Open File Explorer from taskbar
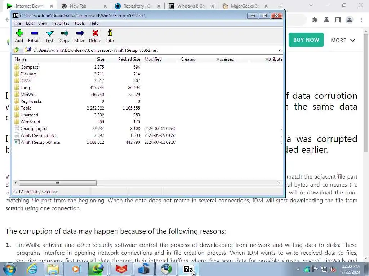 coord(53,269)
